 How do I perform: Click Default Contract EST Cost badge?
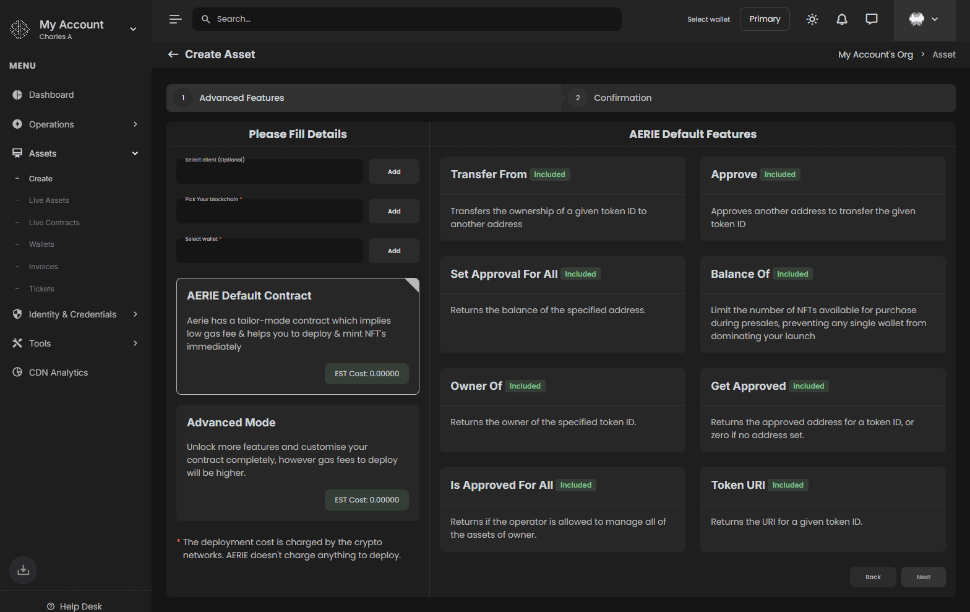(367, 374)
